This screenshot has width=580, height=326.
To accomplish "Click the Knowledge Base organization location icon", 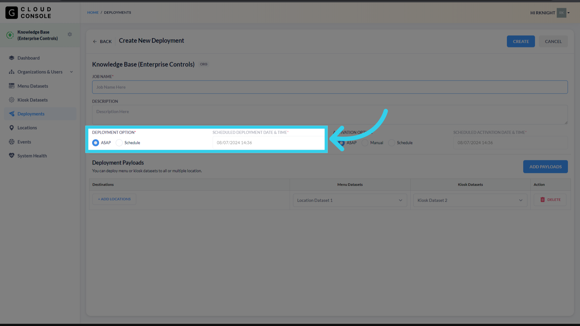I will point(10,35).
